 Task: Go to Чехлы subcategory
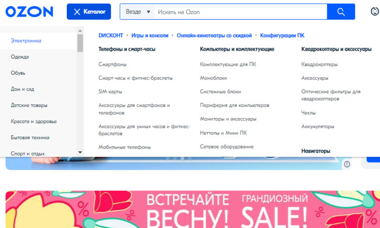(309, 112)
